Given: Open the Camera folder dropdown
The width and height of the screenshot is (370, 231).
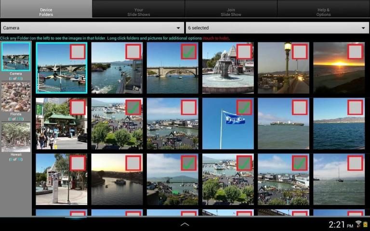Looking at the screenshot, I should tap(92, 28).
